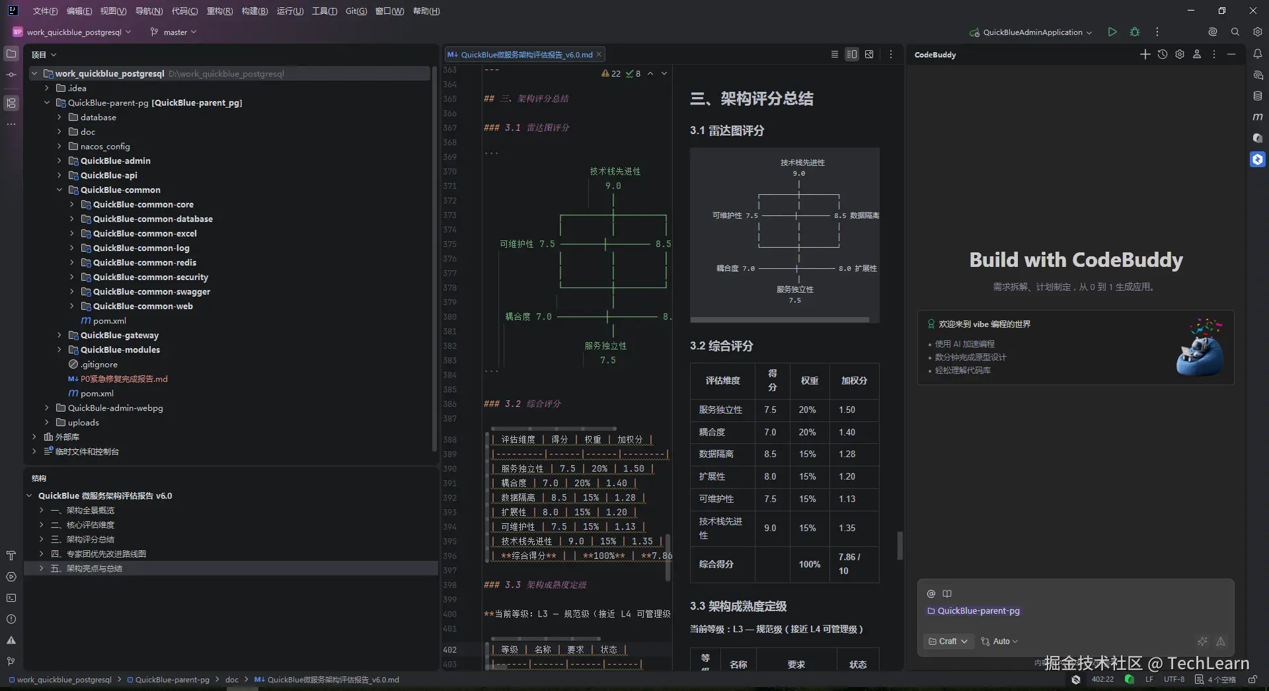Open the Structure tool window icon

click(x=11, y=103)
